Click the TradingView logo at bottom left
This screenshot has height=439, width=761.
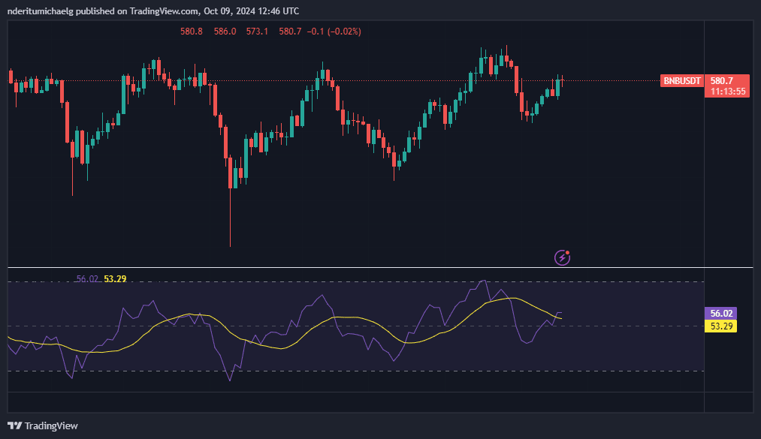[43, 425]
